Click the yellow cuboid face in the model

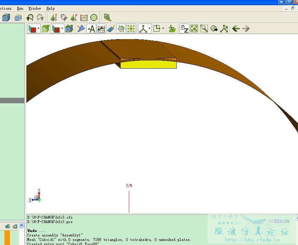[148, 65]
